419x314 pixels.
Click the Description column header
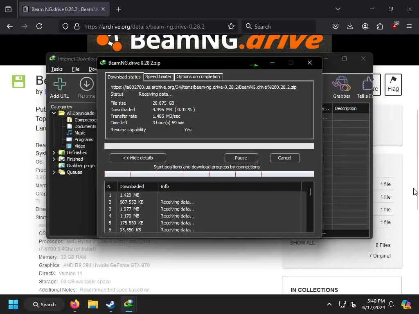click(351, 108)
